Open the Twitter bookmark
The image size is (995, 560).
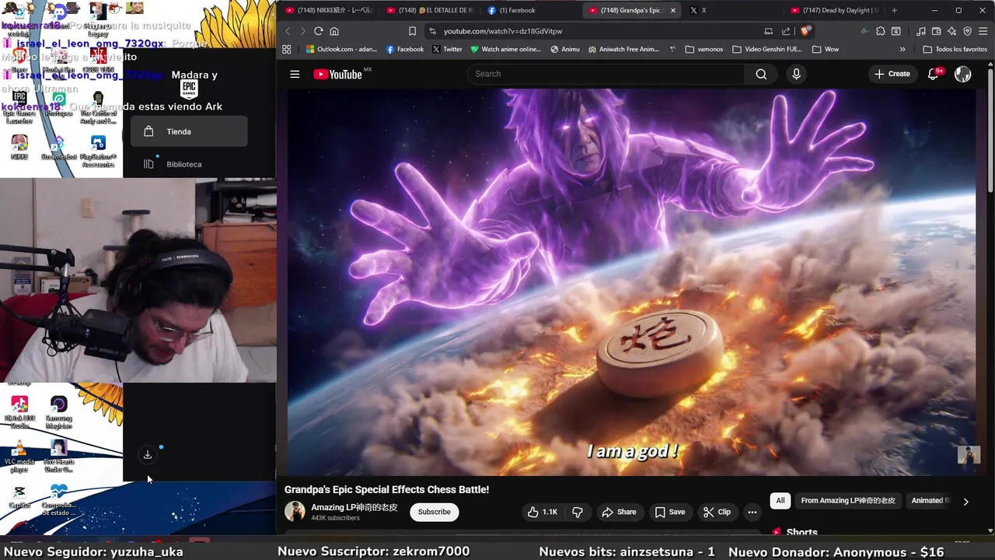coord(447,49)
